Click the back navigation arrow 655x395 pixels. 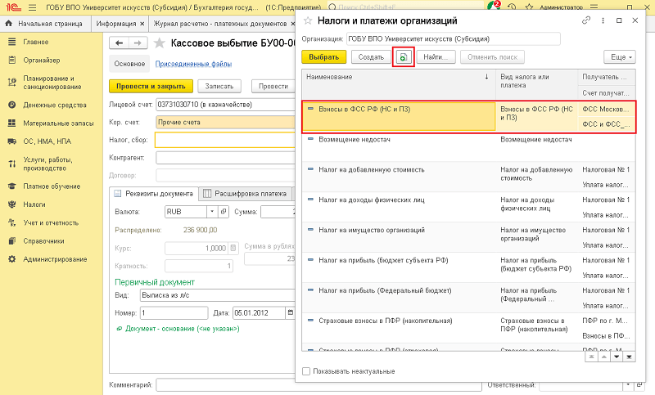point(120,43)
